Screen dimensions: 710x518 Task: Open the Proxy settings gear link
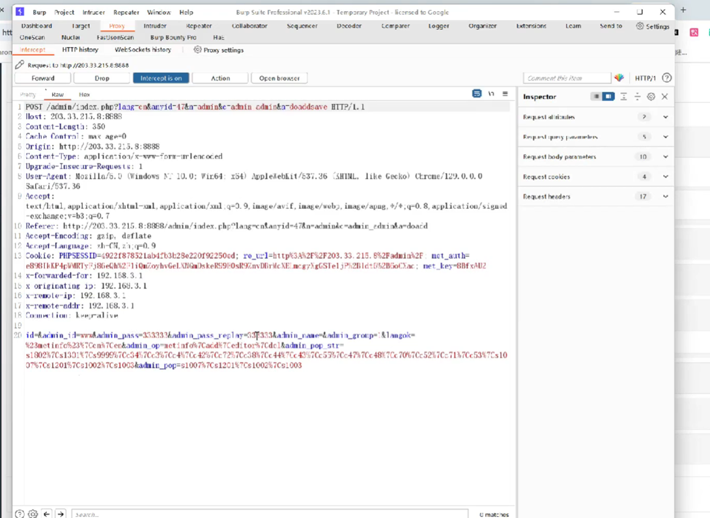pos(219,49)
